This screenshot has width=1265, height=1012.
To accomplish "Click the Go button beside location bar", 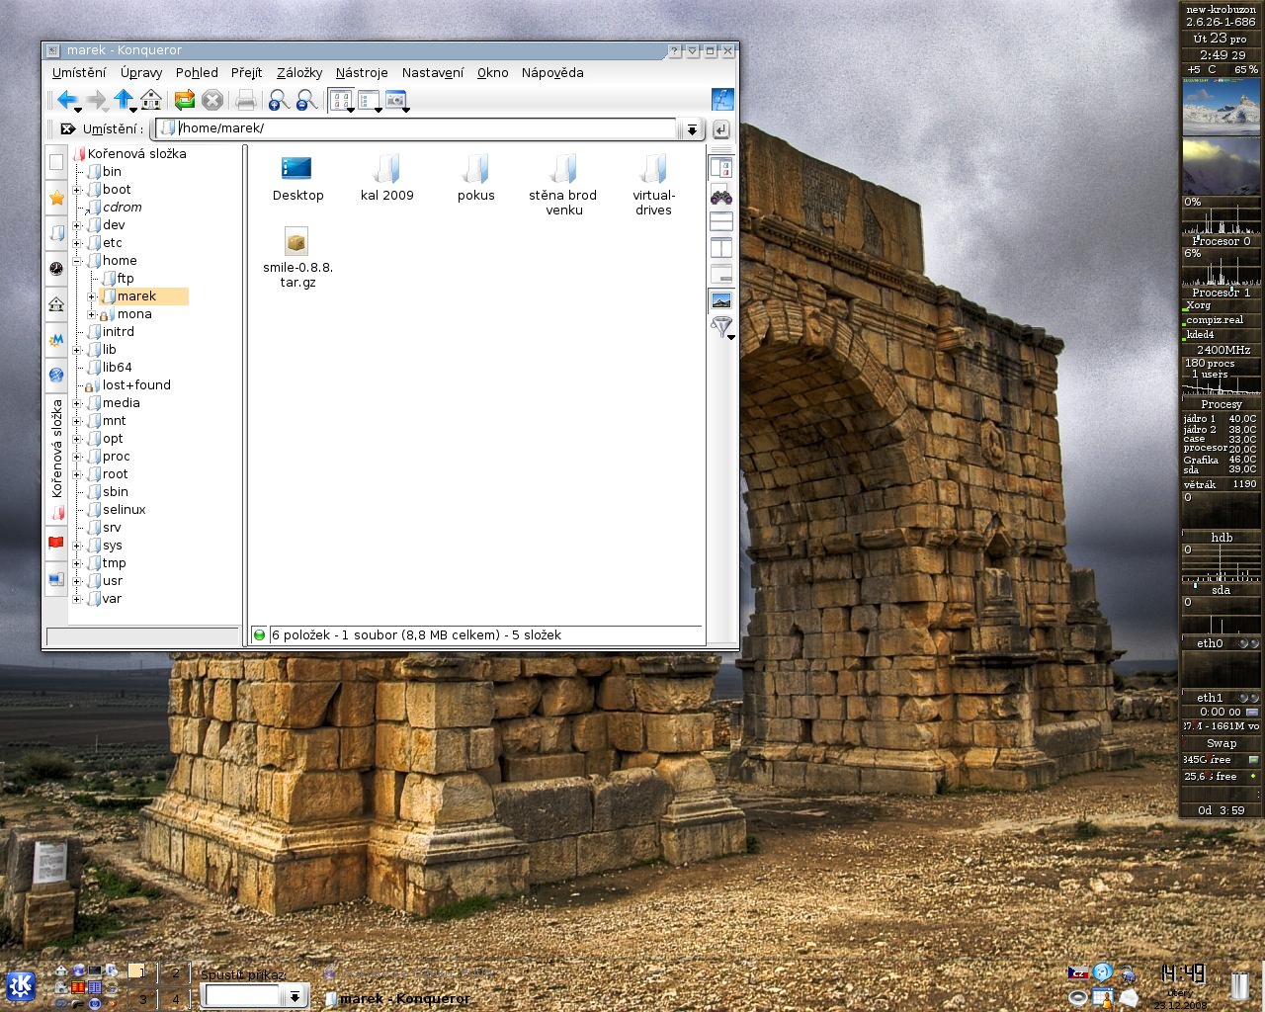I will pos(720,129).
